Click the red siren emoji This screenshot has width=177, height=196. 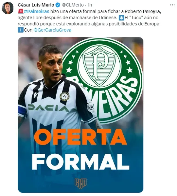pyautogui.click(x=21, y=11)
